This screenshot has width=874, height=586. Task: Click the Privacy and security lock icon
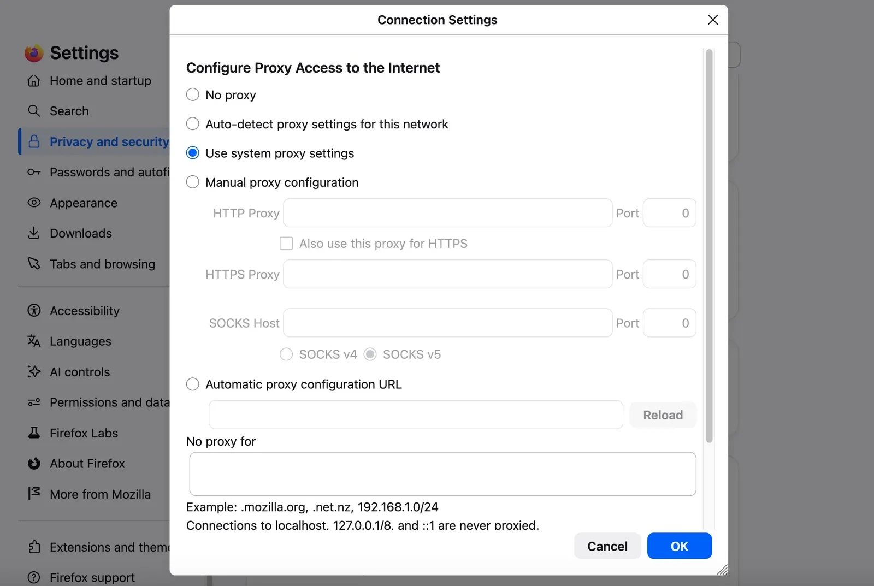pyautogui.click(x=34, y=141)
